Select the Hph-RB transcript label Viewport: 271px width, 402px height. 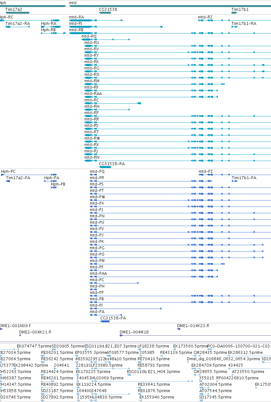49,30
